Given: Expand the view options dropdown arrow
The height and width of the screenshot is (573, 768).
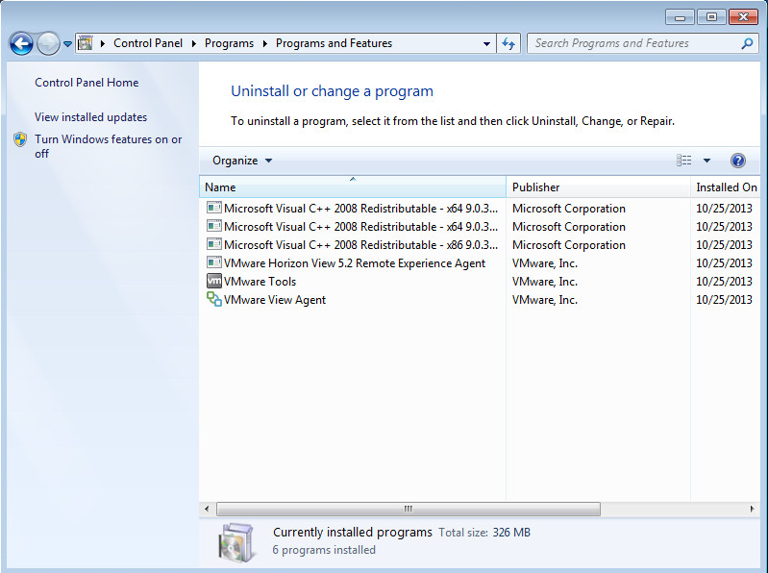Looking at the screenshot, I should (706, 161).
